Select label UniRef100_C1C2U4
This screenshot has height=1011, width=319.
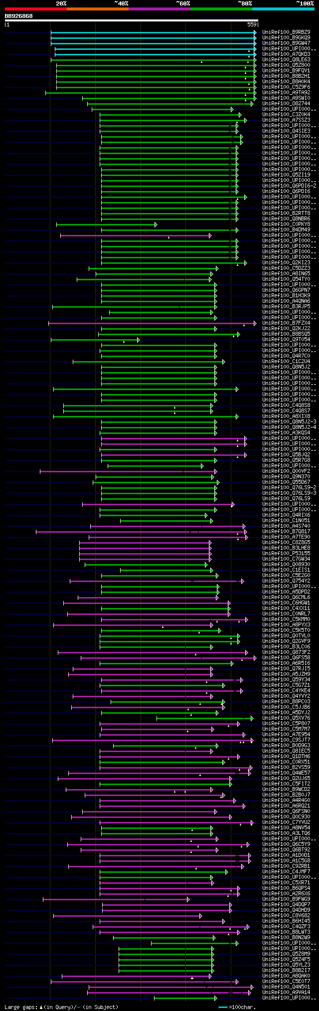coord(286,361)
